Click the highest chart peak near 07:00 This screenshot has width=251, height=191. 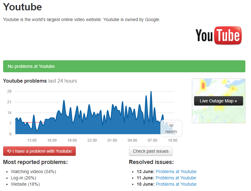(151, 92)
